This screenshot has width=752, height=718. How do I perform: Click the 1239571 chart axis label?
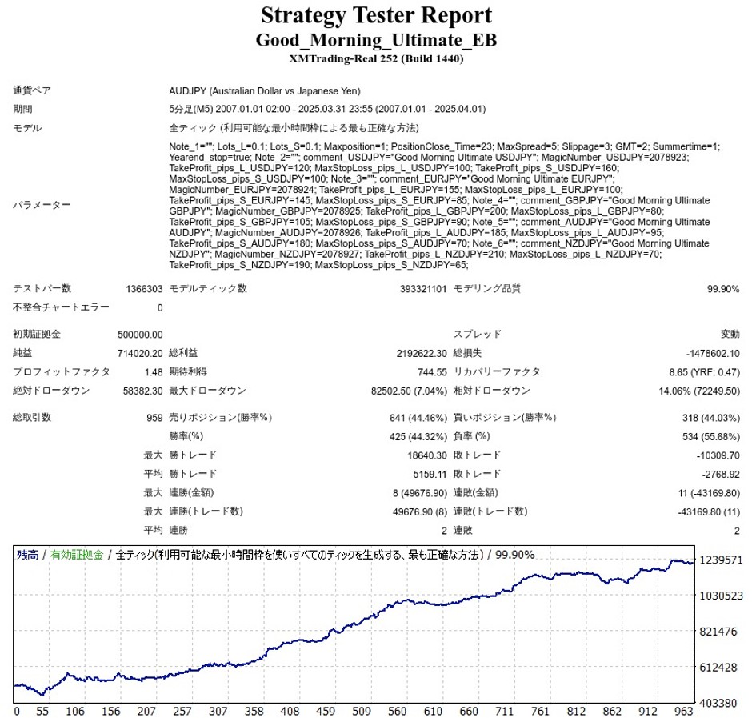coord(721,560)
